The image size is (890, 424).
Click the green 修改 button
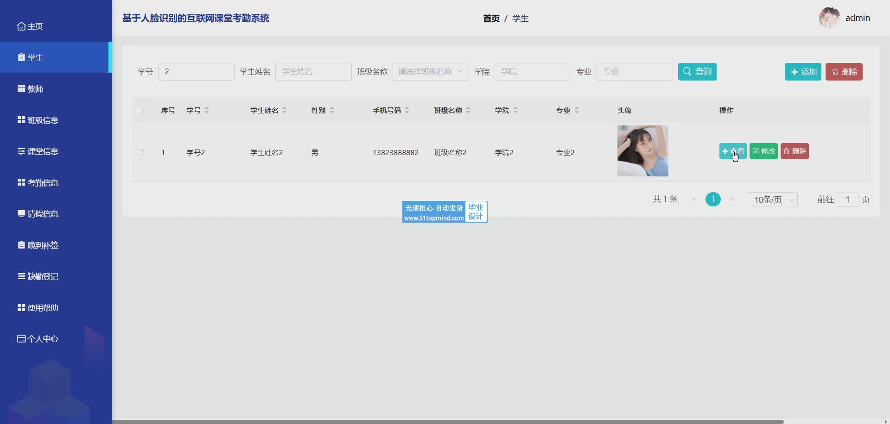point(763,151)
